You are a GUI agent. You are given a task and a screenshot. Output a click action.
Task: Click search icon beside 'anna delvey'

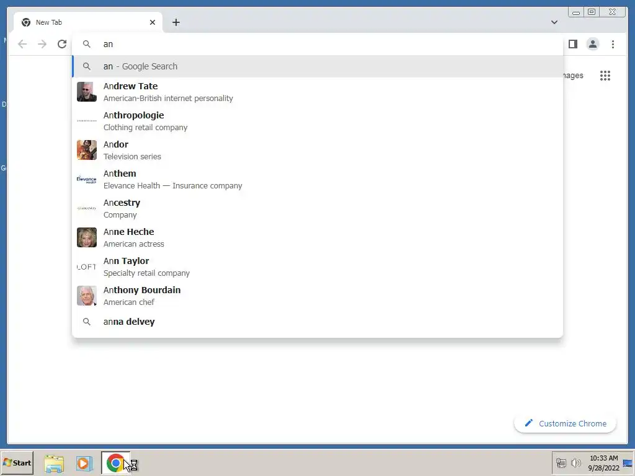(x=87, y=322)
